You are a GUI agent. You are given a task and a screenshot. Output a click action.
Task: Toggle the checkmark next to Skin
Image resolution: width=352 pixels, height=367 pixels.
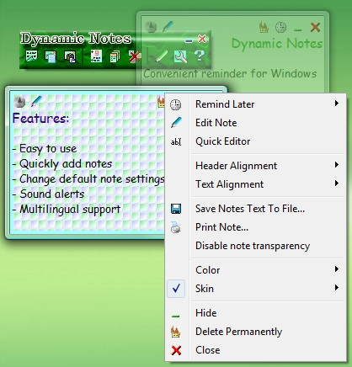(176, 289)
